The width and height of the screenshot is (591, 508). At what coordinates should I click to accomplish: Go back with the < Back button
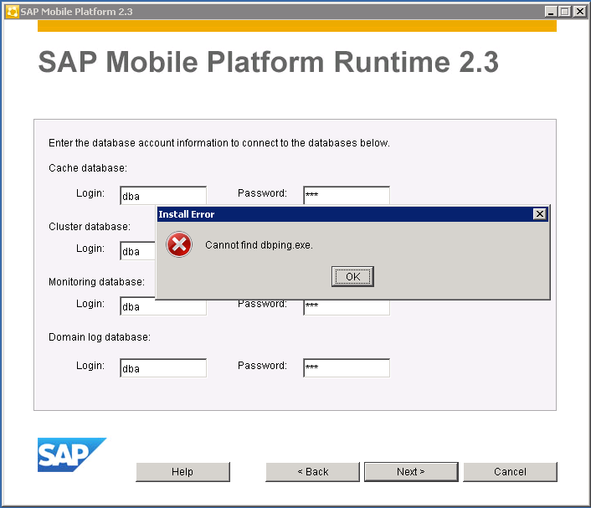(x=312, y=472)
